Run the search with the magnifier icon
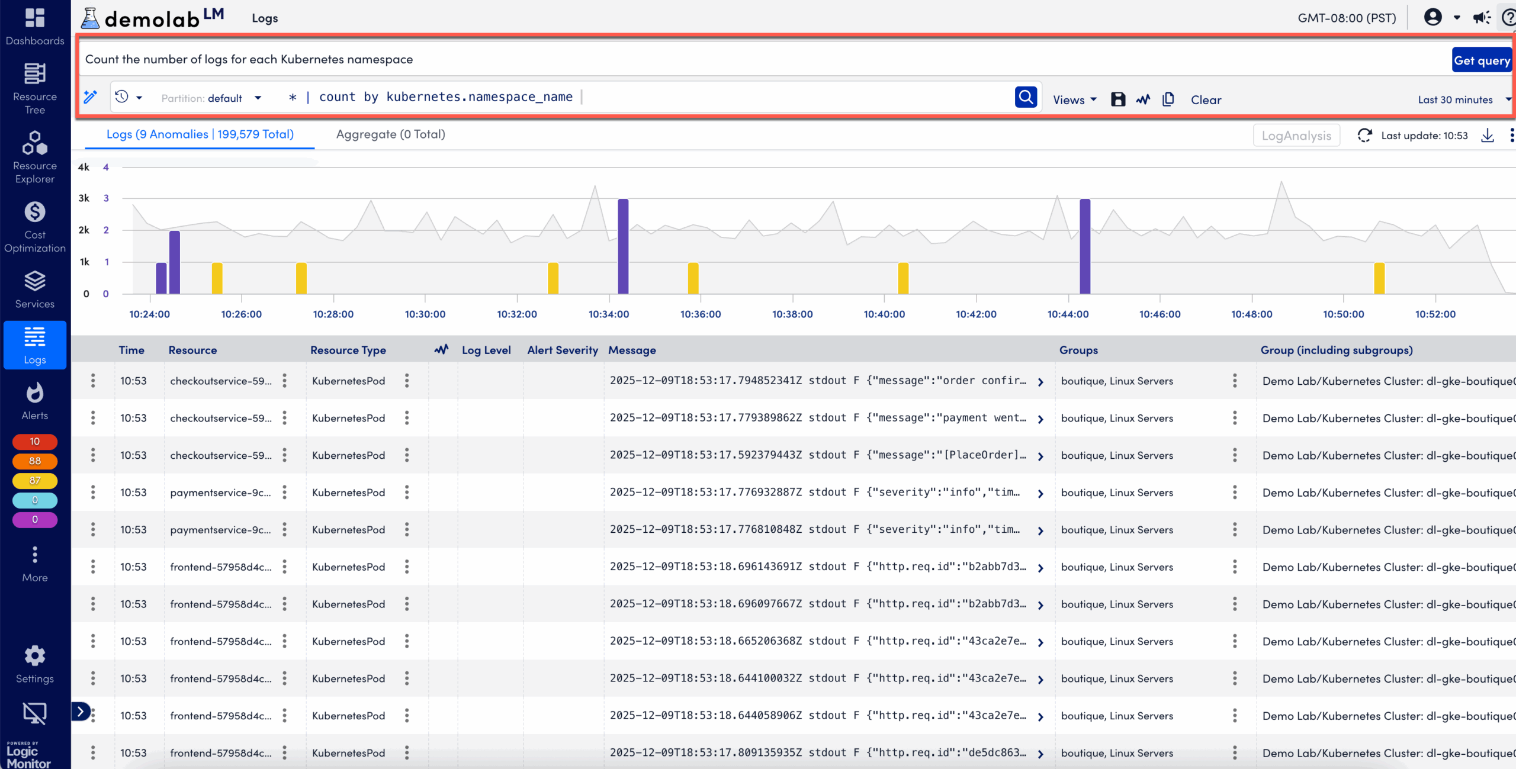Image resolution: width=1516 pixels, height=769 pixels. pyautogui.click(x=1026, y=97)
